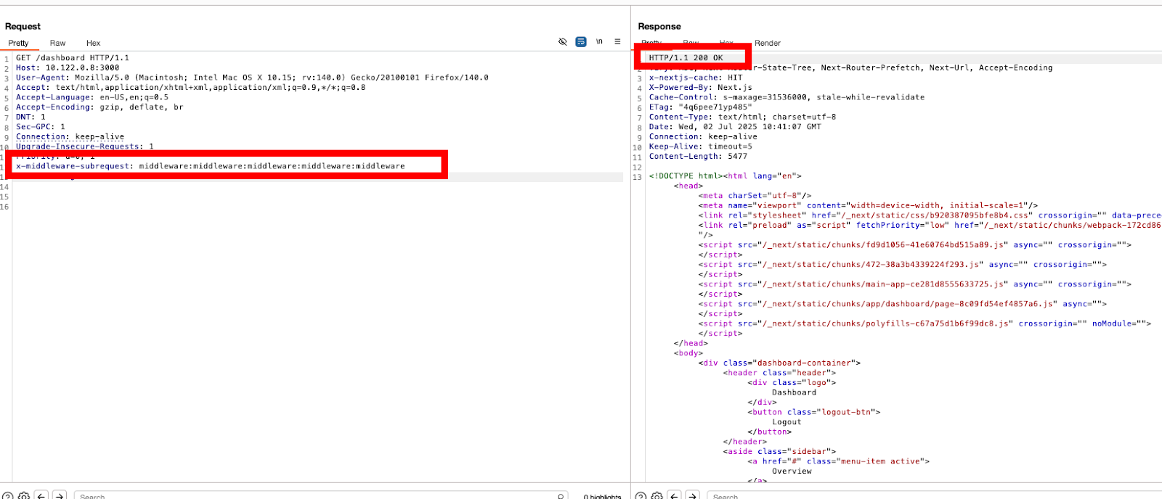Switch to the Request Hex tab
The height and width of the screenshot is (499, 1162).
coord(94,44)
